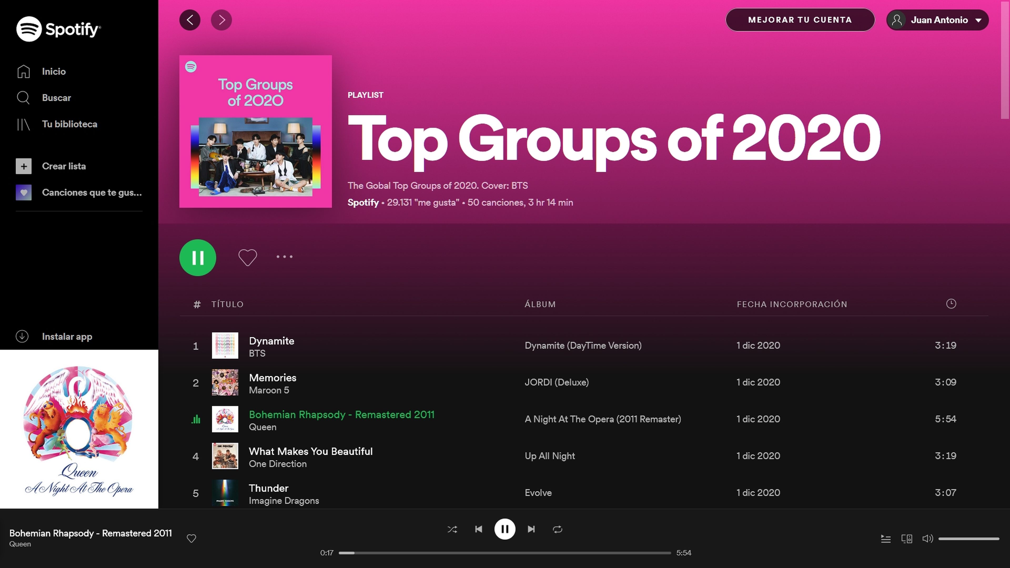Open the Maroon 5 artist link

(x=269, y=390)
